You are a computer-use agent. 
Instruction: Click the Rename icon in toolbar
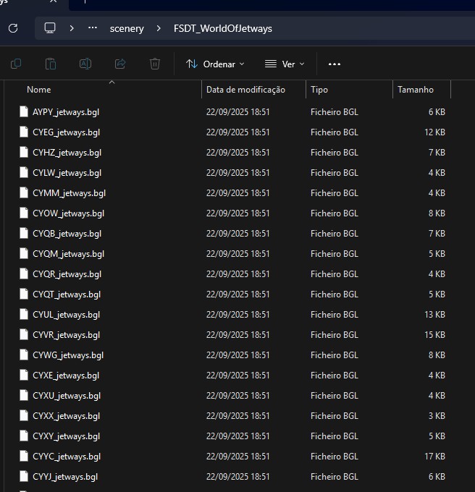tap(85, 64)
